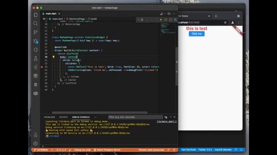Switch to the PROBLEMS panel tab
Viewport: 277px width, 155px height.
point(49,117)
